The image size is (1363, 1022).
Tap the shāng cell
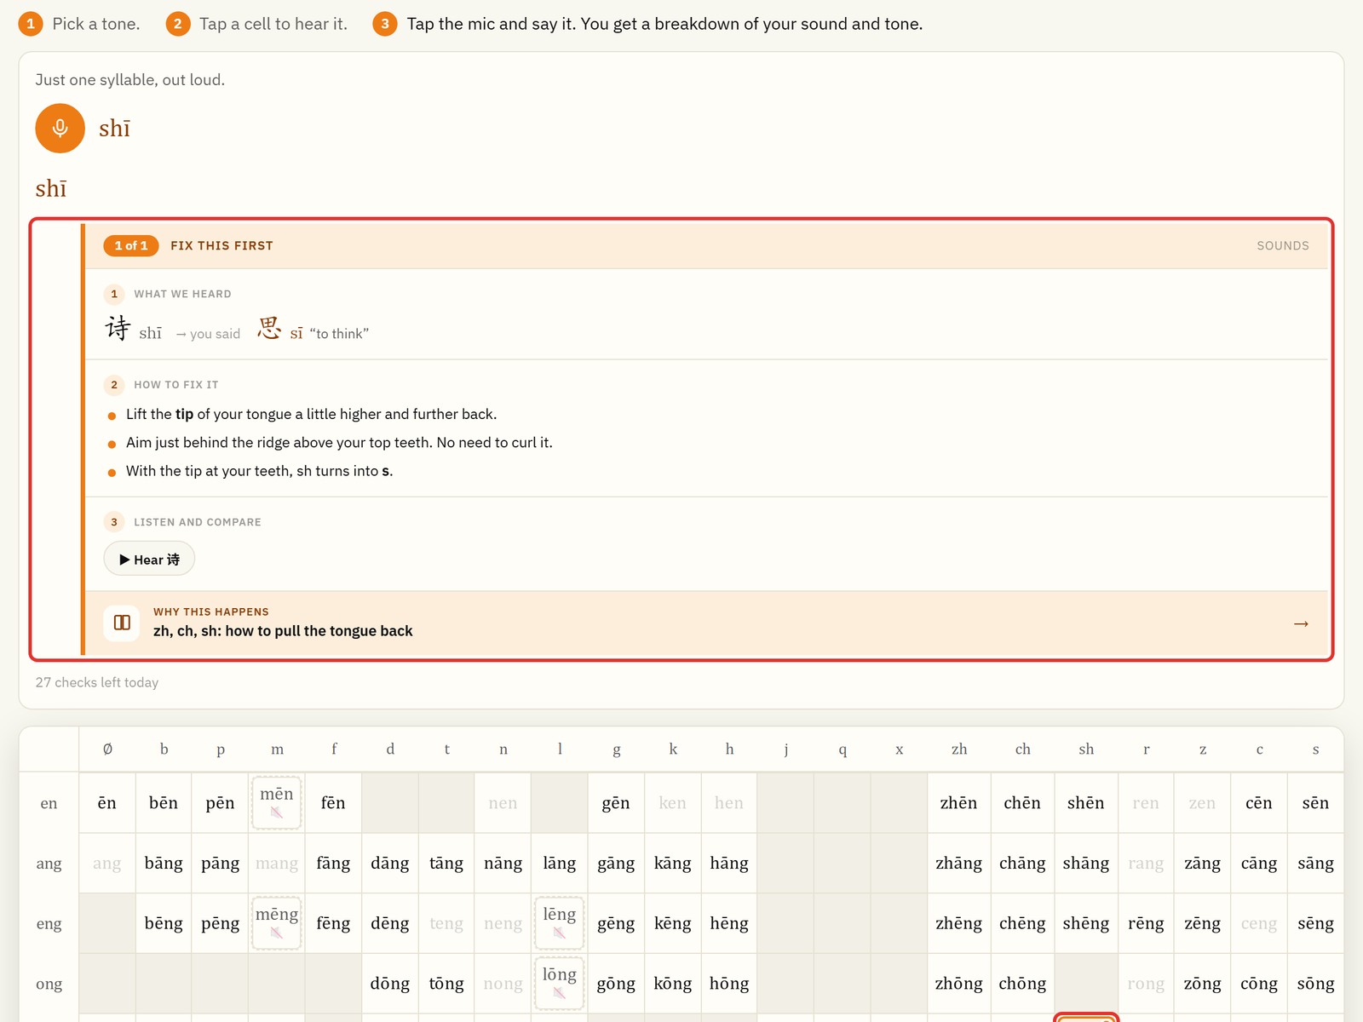(1086, 864)
